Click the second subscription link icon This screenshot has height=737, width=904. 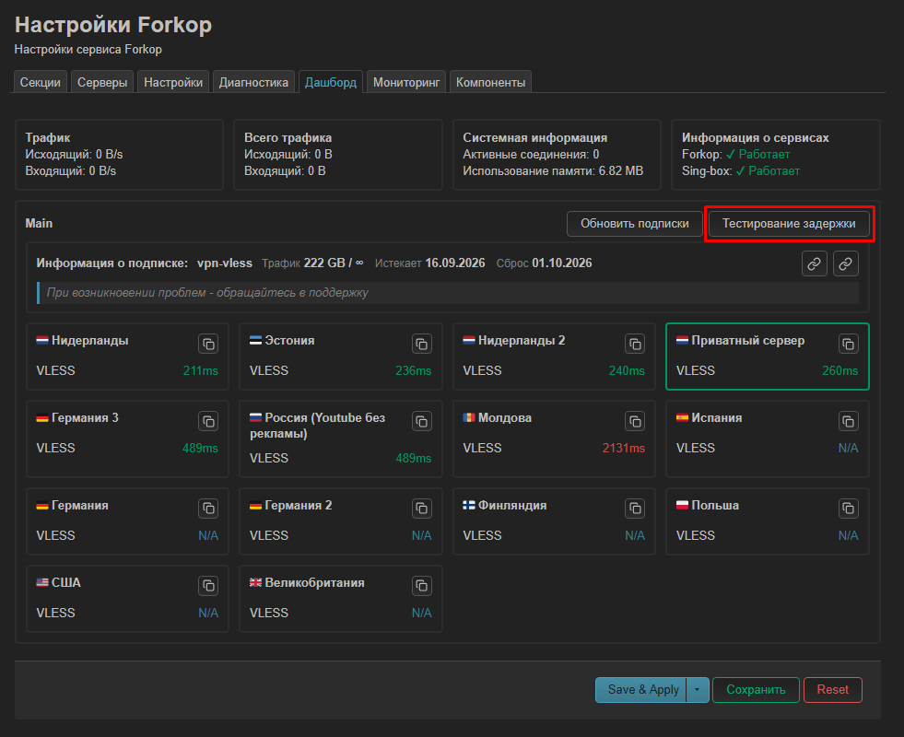click(845, 263)
